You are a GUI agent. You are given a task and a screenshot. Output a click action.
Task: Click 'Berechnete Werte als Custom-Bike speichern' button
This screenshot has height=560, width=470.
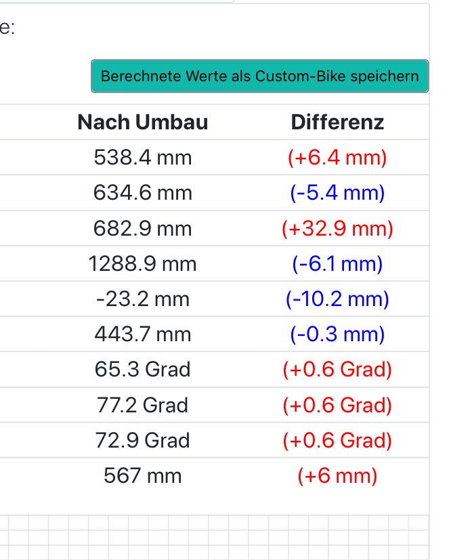point(260,76)
